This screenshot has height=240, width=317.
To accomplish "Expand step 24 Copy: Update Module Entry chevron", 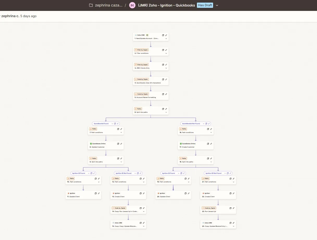I will [x=234, y=226].
